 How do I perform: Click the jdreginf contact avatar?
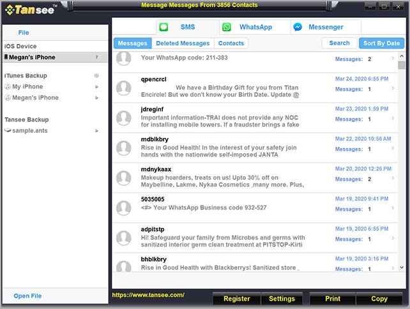[x=125, y=117]
